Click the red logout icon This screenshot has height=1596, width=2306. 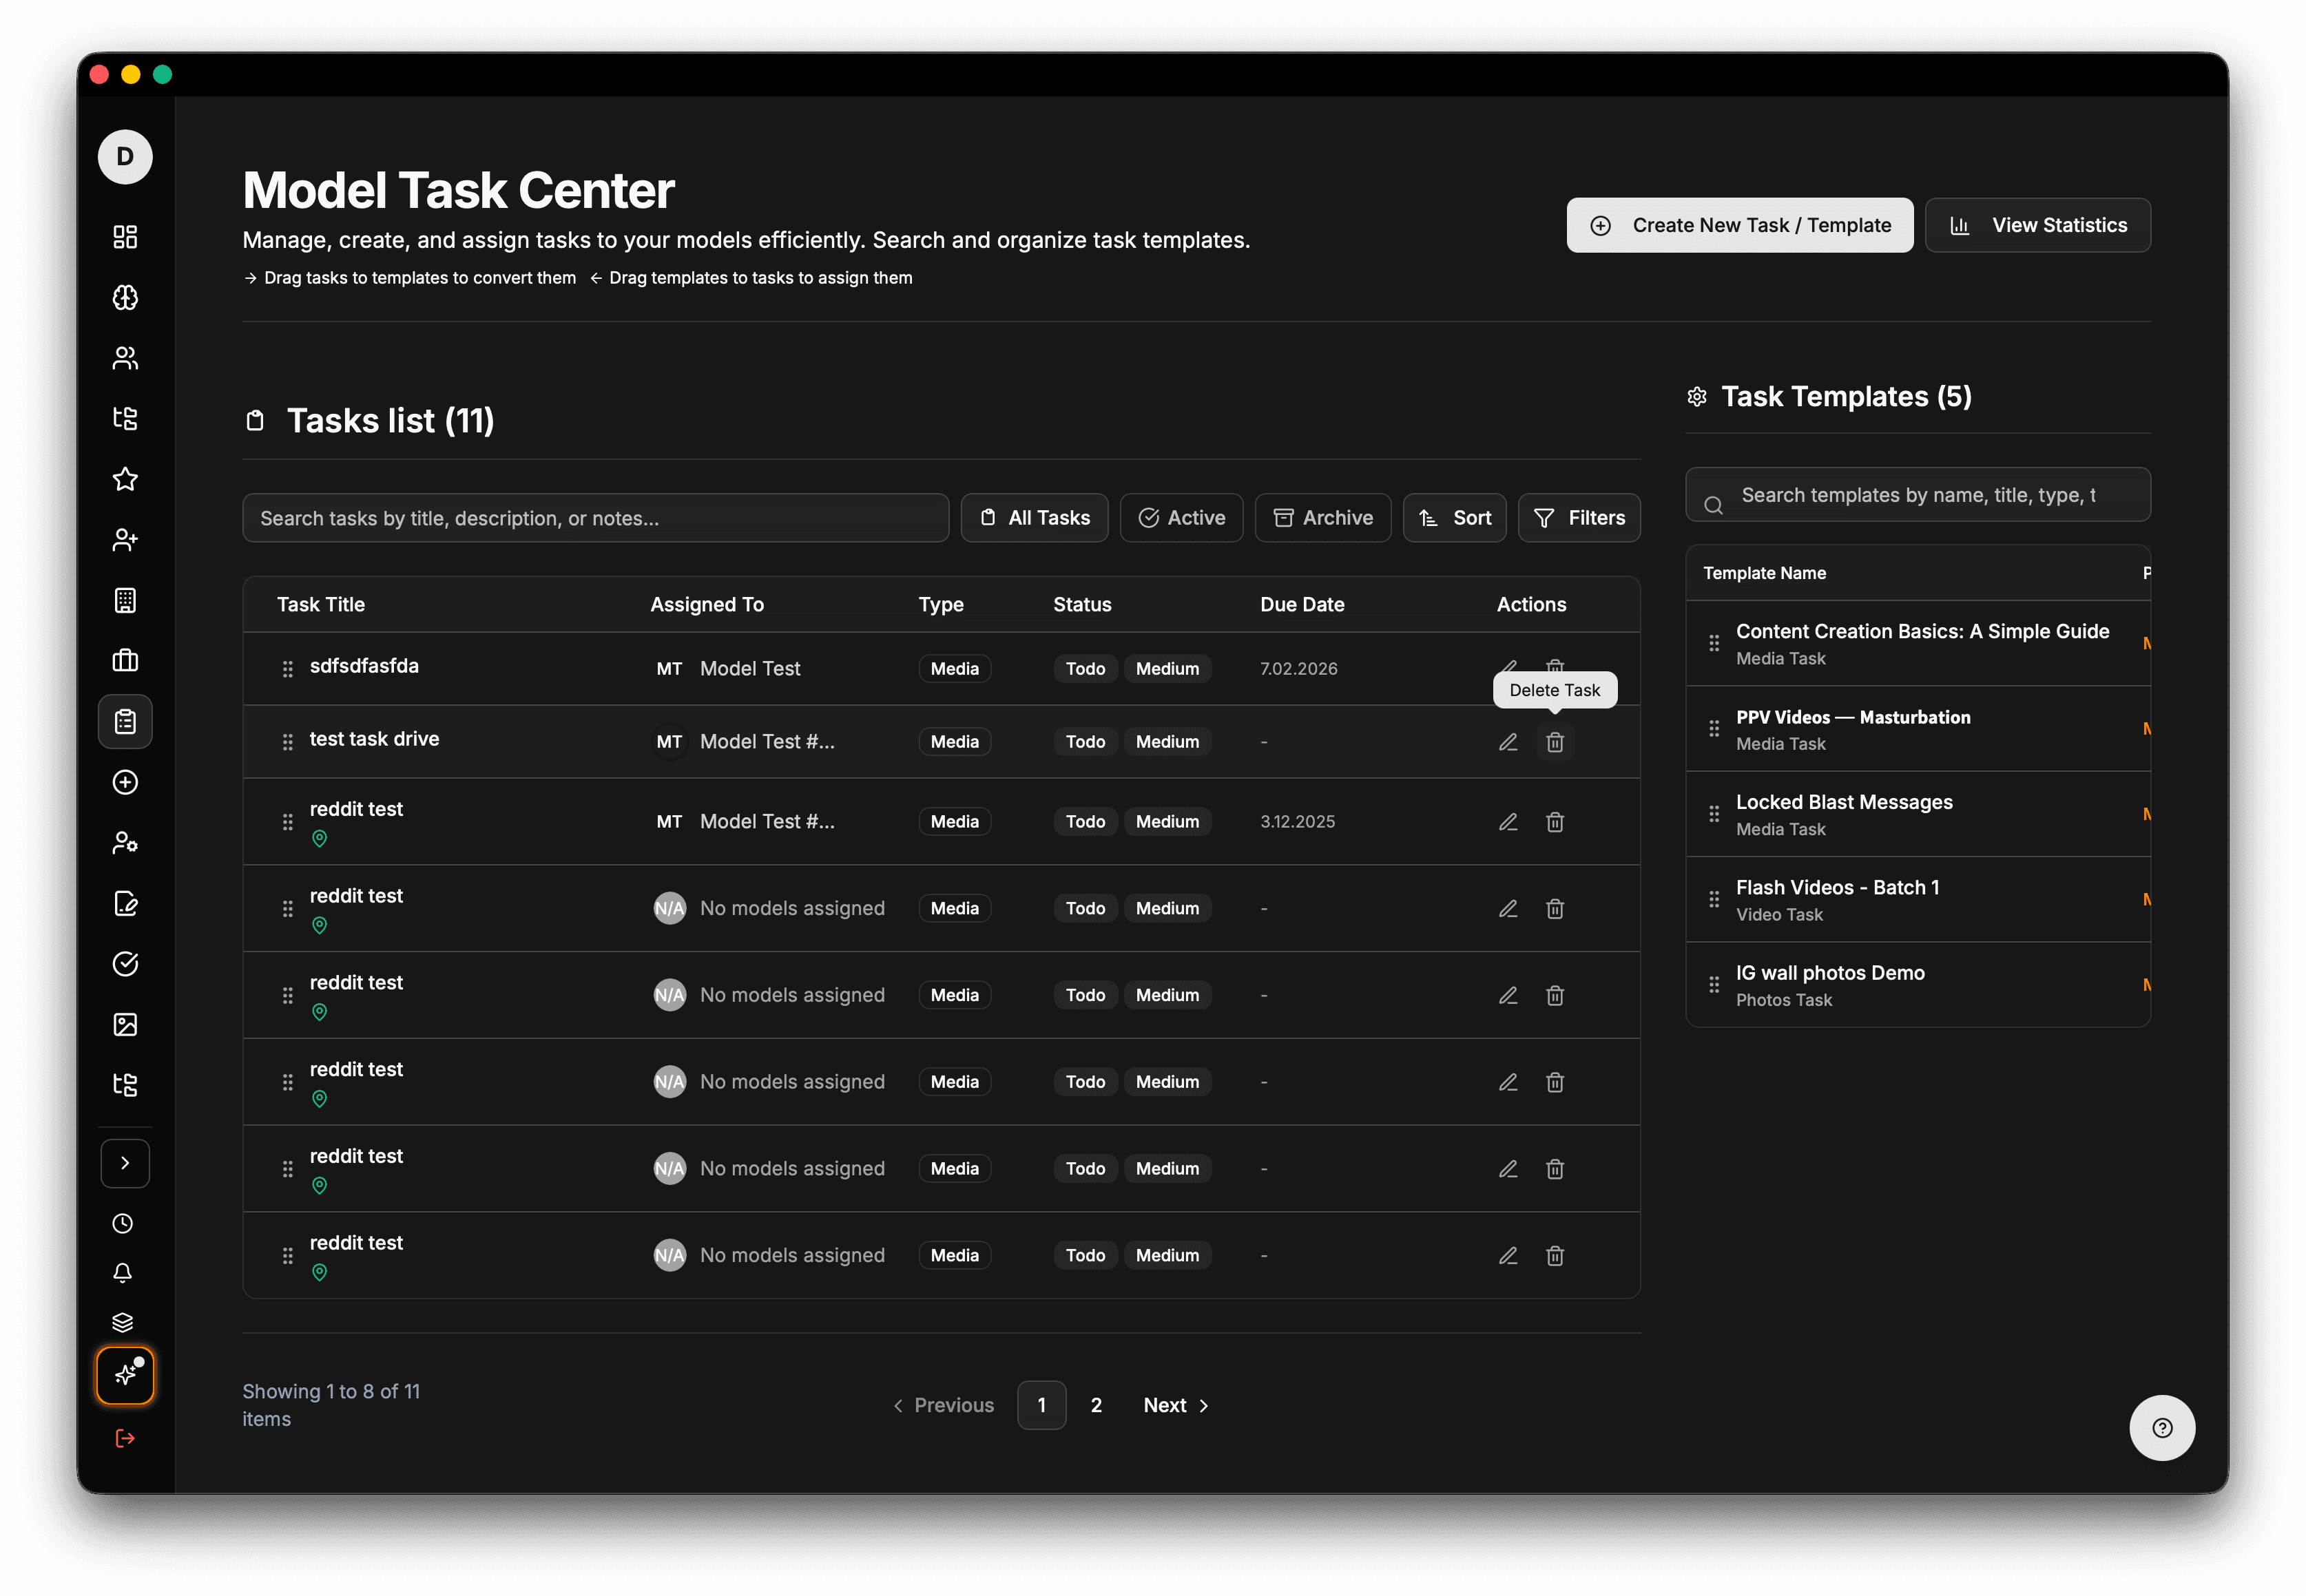(125, 1438)
